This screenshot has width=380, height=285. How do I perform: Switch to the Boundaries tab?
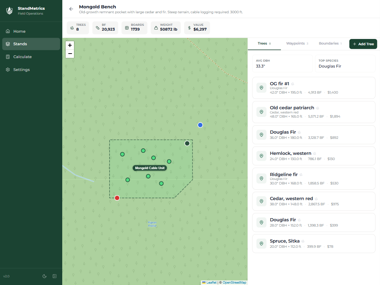330,43
